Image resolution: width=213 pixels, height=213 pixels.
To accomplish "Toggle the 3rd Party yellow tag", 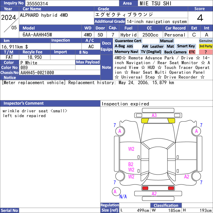I will 206,46.
